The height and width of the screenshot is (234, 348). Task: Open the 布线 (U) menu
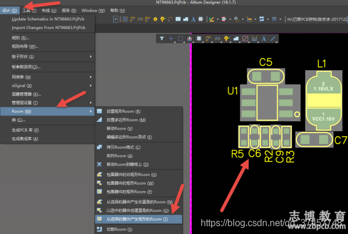pyautogui.click(x=49, y=10)
